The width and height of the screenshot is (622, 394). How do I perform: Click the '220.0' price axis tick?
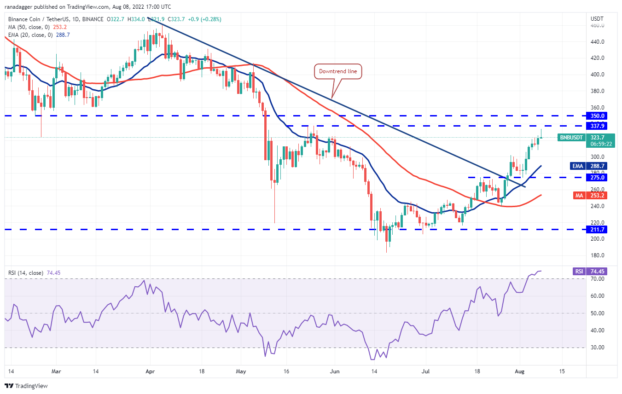[x=598, y=222]
